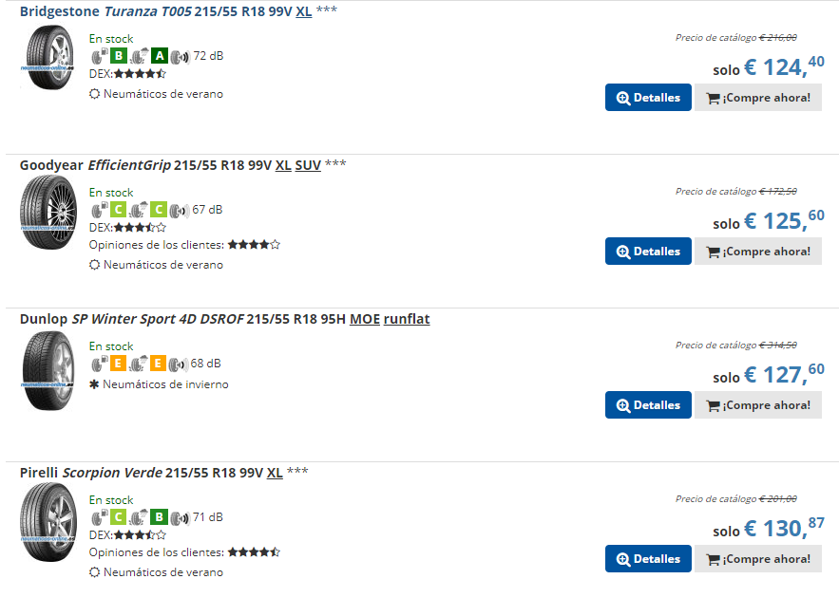Click the Bridgestone fuel efficiency B label icon
Image resolution: width=839 pixels, height=598 pixels.
(x=118, y=56)
